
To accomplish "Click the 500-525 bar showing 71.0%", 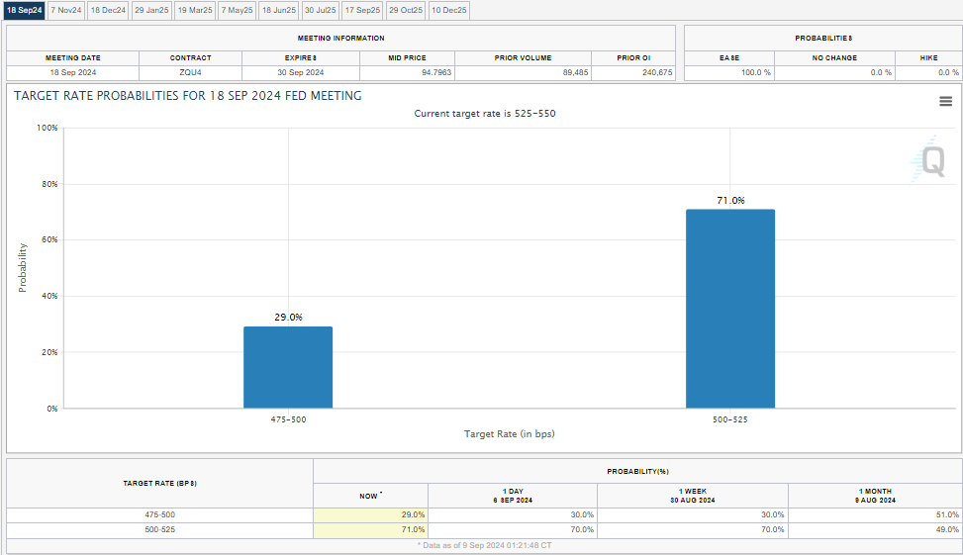I will pyautogui.click(x=730, y=308).
